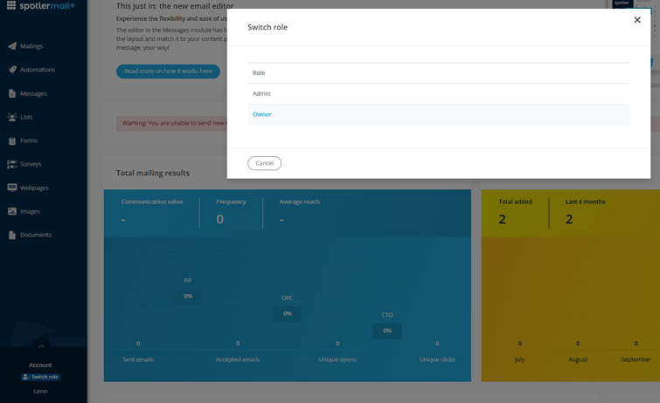The height and width of the screenshot is (403, 660).
Task: Click the Automations tag icon
Action: click(12, 70)
